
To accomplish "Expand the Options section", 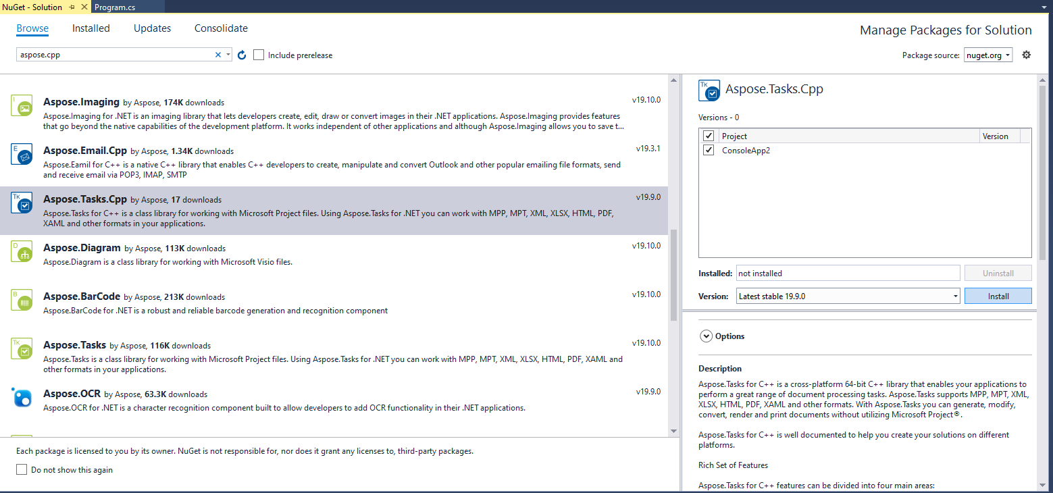I will [707, 336].
